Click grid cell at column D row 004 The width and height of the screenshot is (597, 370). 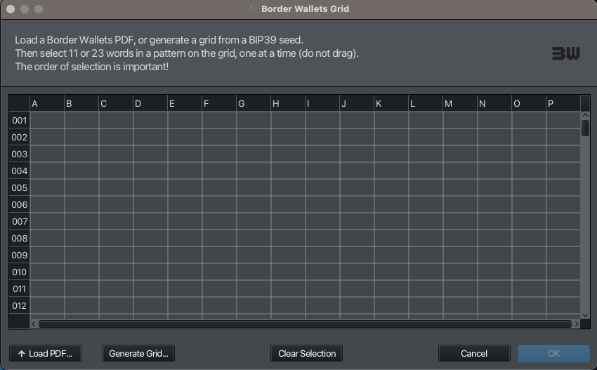coord(150,171)
